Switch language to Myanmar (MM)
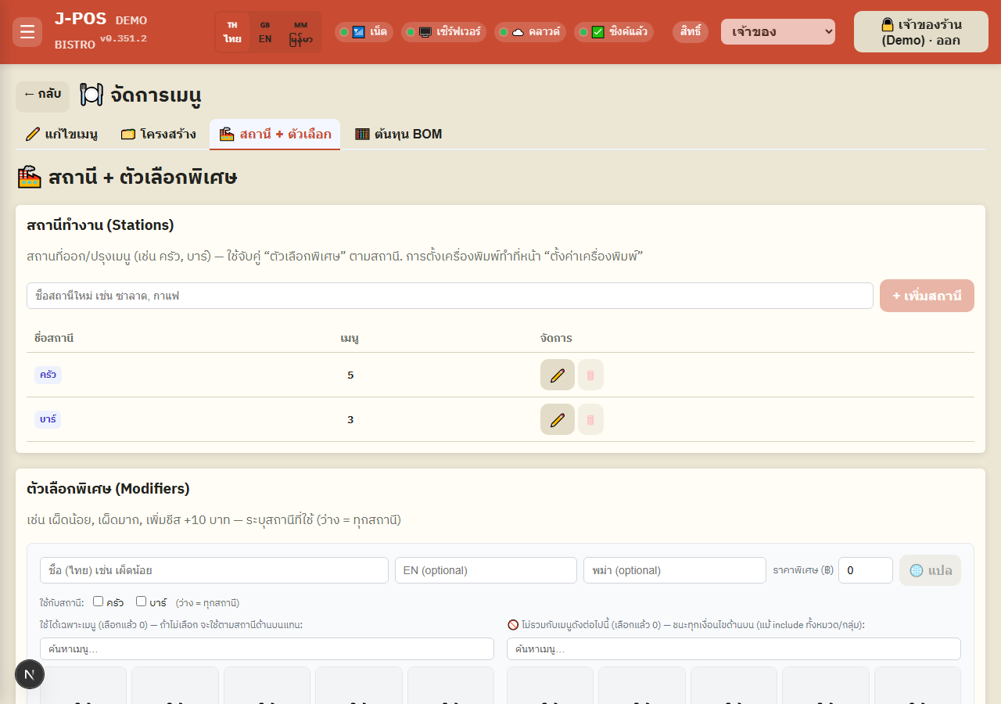The width and height of the screenshot is (1001, 704). 301,32
